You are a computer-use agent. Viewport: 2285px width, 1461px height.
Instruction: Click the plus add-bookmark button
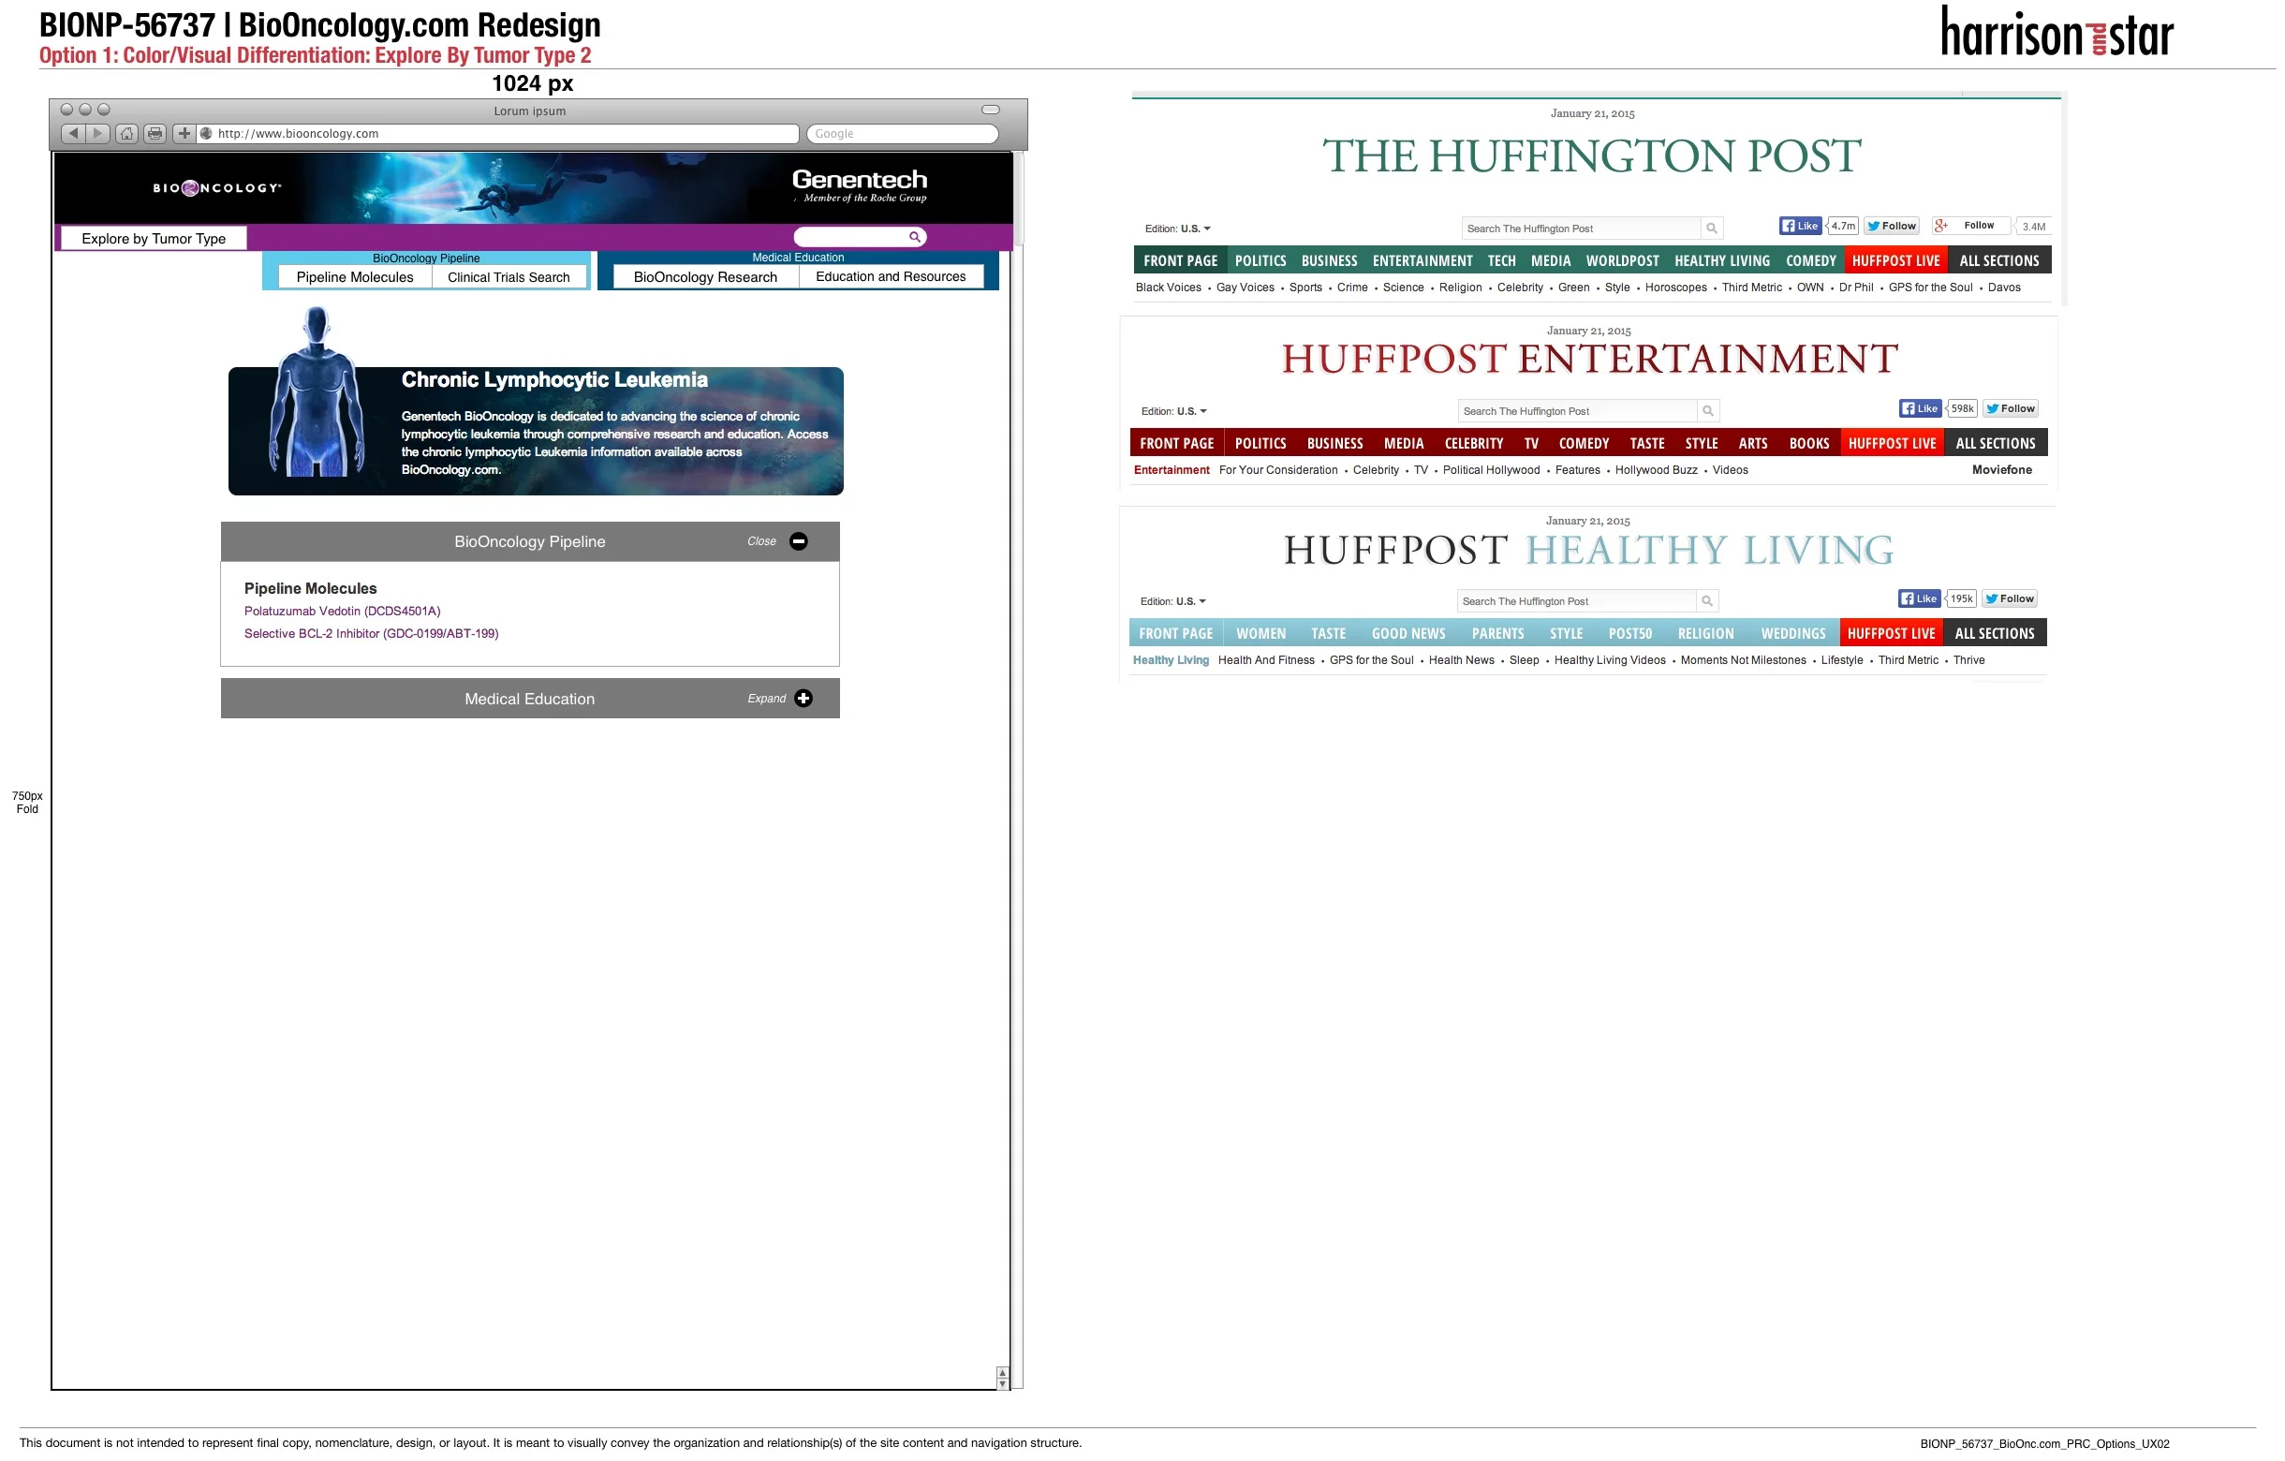click(184, 134)
